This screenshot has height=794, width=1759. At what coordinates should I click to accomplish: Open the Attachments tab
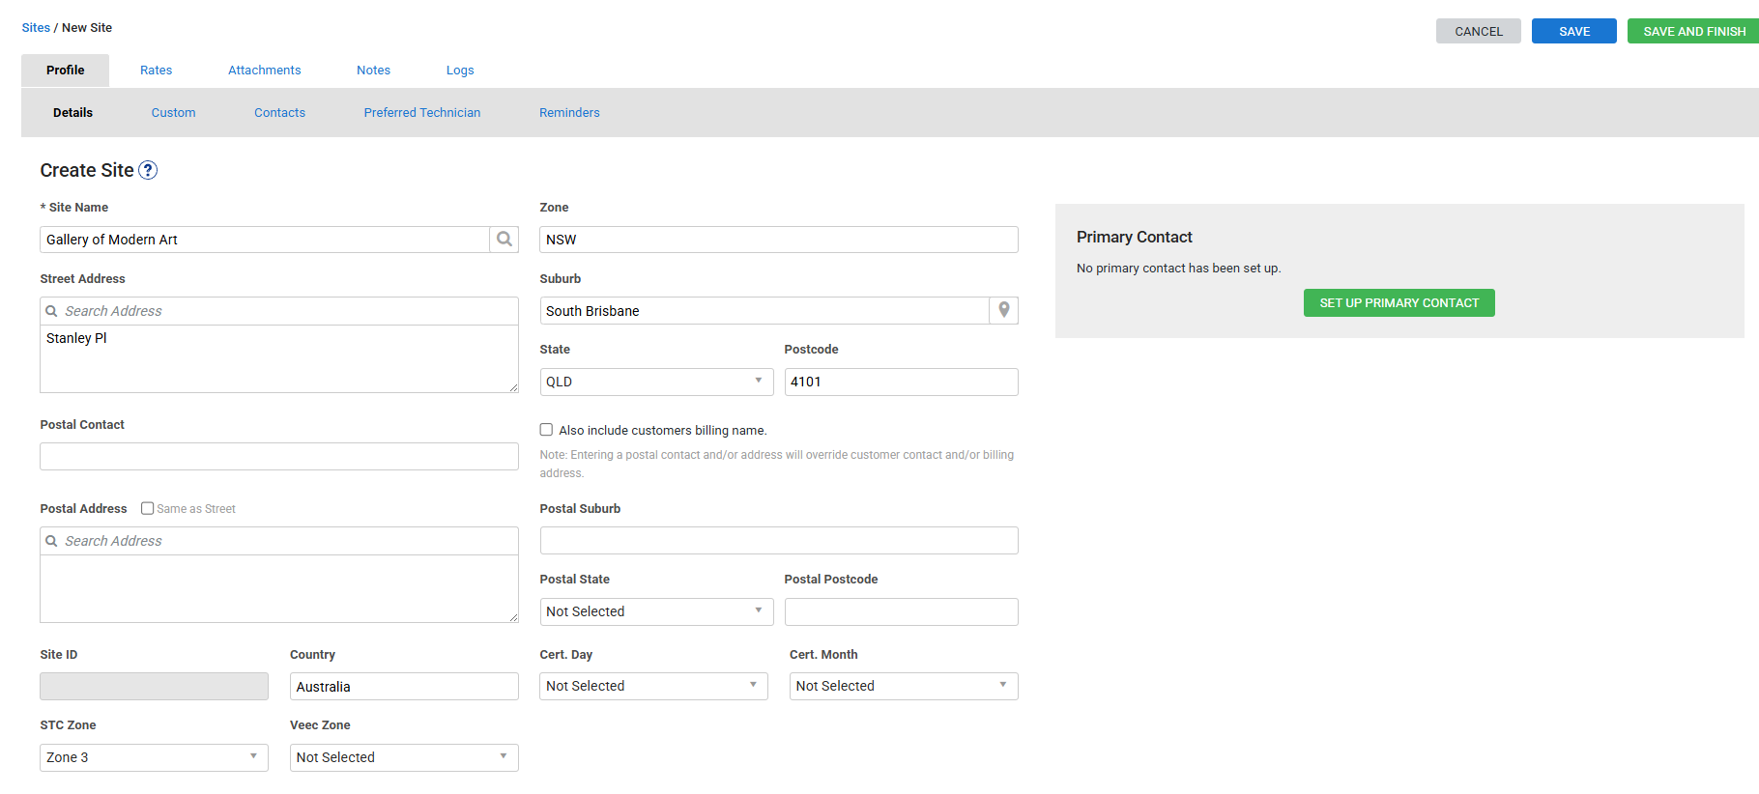tap(264, 71)
